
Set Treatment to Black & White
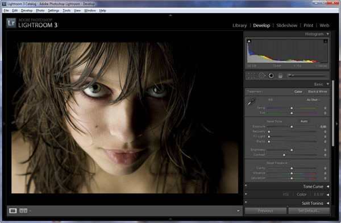[317, 92]
